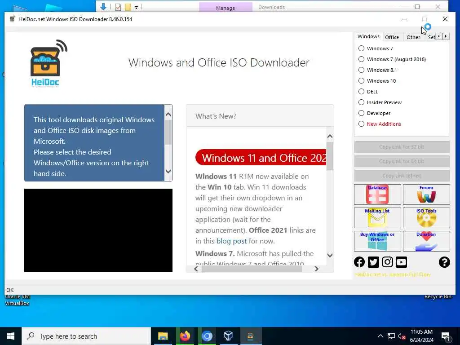Click the HeiDoc treasure chest logo

[x=49, y=63]
